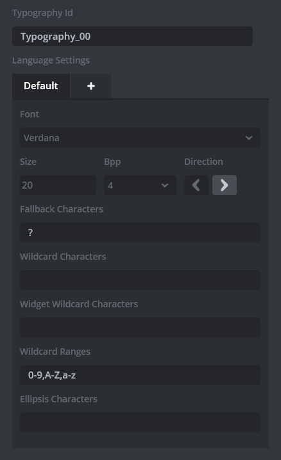Click the Typography Id label
This screenshot has width=281, height=460.
pos(42,13)
